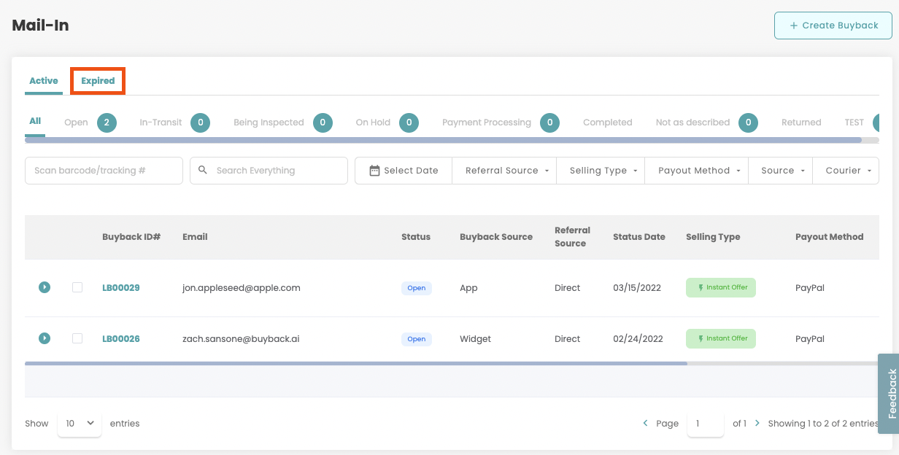
Task: Open buyback LB00026 link
Action: point(121,338)
